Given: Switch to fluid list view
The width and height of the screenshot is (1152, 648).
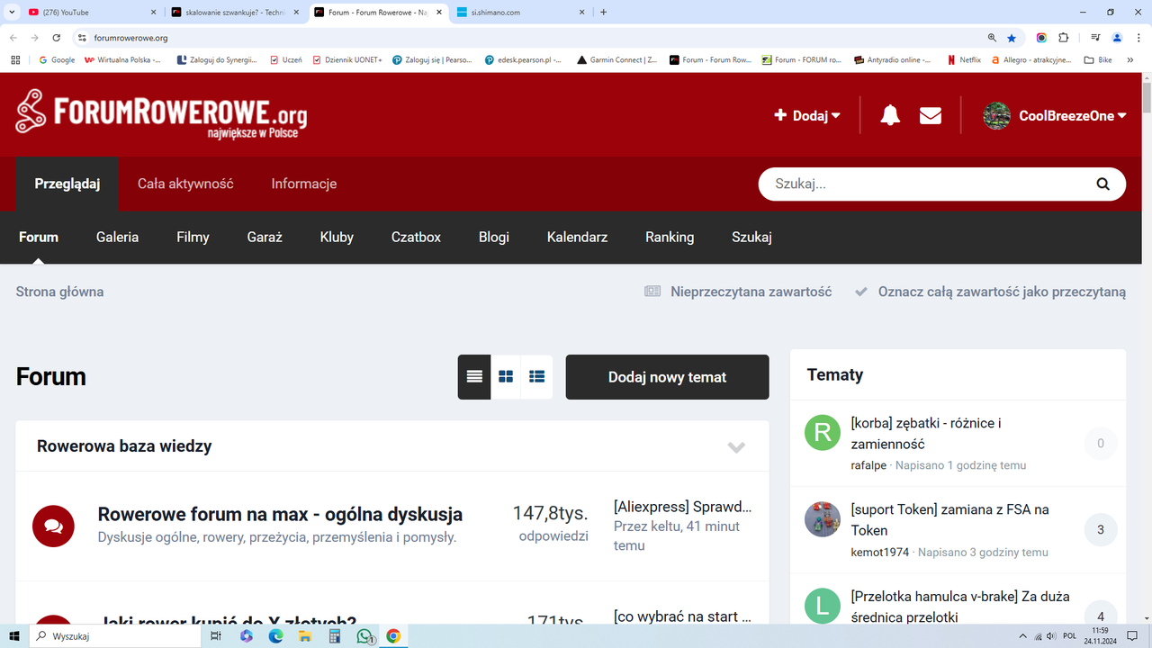Looking at the screenshot, I should pyautogui.click(x=537, y=377).
